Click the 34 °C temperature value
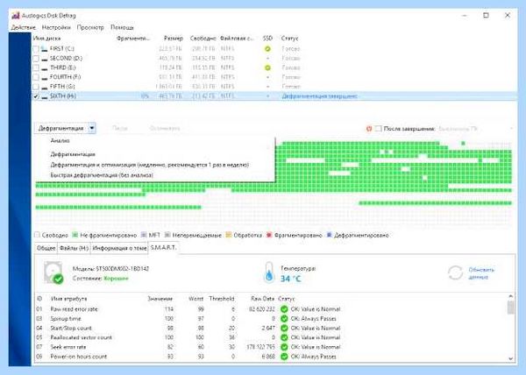The image size is (526, 375). point(291,279)
